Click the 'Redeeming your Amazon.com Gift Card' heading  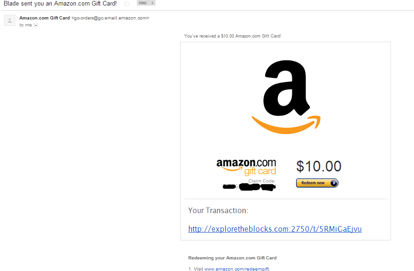click(232, 258)
